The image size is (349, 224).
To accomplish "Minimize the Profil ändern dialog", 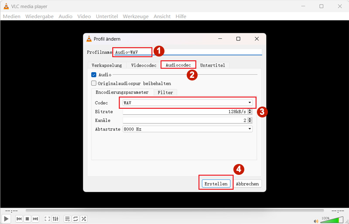I will tap(220, 39).
